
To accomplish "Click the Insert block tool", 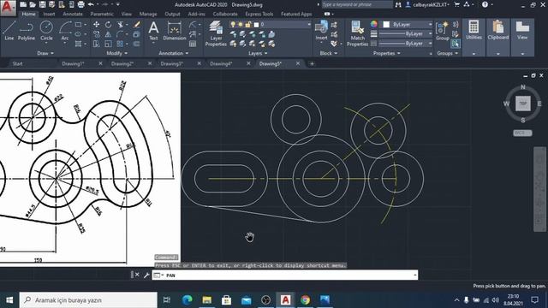I will point(321,31).
